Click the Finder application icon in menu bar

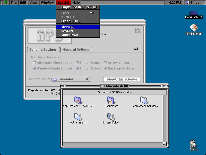(x=187, y=3)
